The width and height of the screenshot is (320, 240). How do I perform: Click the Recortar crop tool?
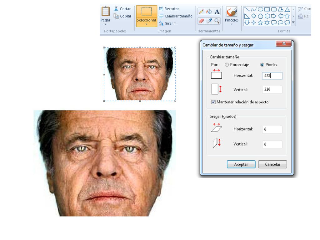169,8
